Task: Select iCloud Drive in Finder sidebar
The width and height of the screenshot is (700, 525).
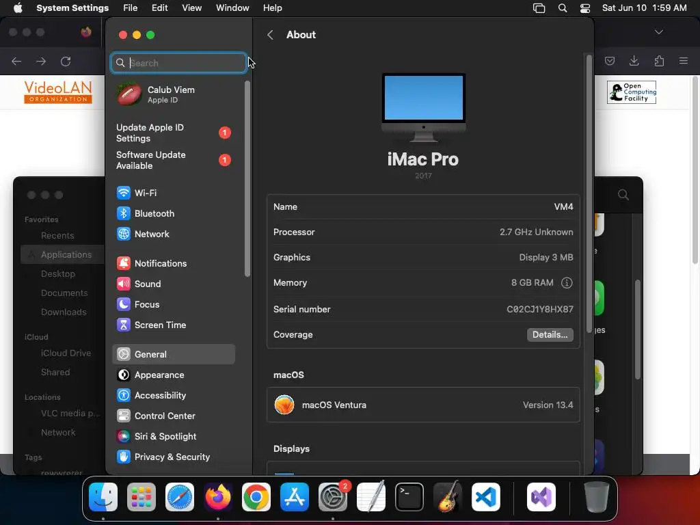Action: click(x=66, y=353)
